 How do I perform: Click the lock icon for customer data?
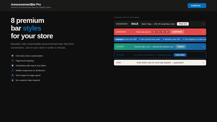[13, 80]
